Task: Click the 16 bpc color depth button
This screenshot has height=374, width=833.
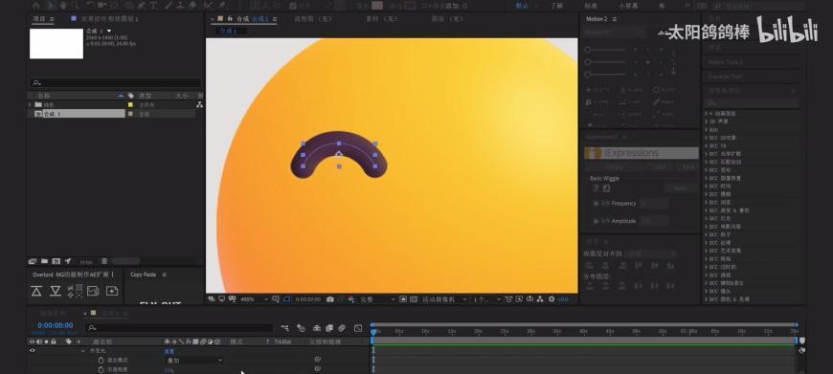Action: tap(86, 261)
